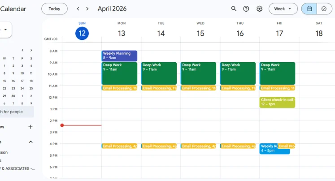Switch to Tasks view toggle

pyautogui.click(x=324, y=9)
